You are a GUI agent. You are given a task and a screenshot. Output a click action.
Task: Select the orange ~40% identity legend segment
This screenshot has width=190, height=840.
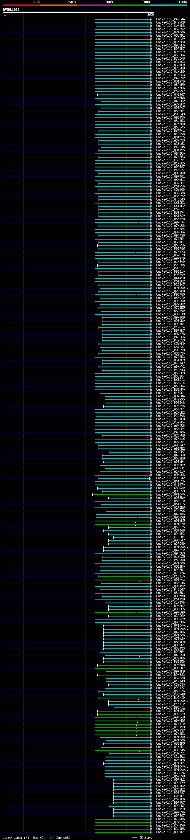[x=58, y=5]
